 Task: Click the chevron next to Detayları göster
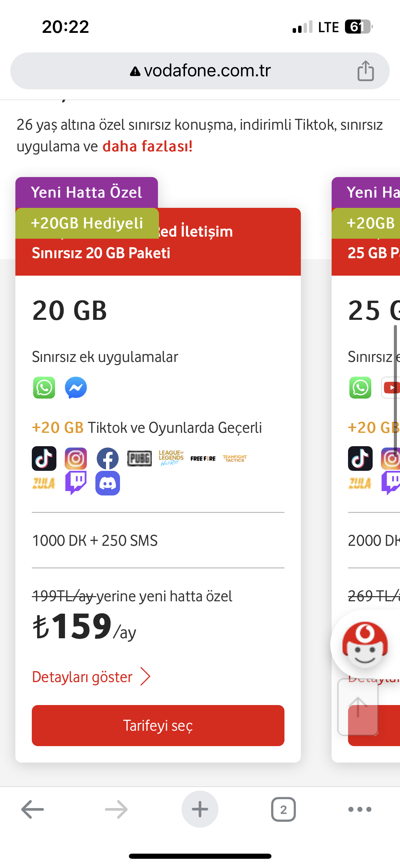point(146,677)
